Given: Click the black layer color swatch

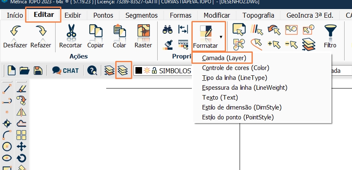Looking at the screenshot, I should (139, 71).
